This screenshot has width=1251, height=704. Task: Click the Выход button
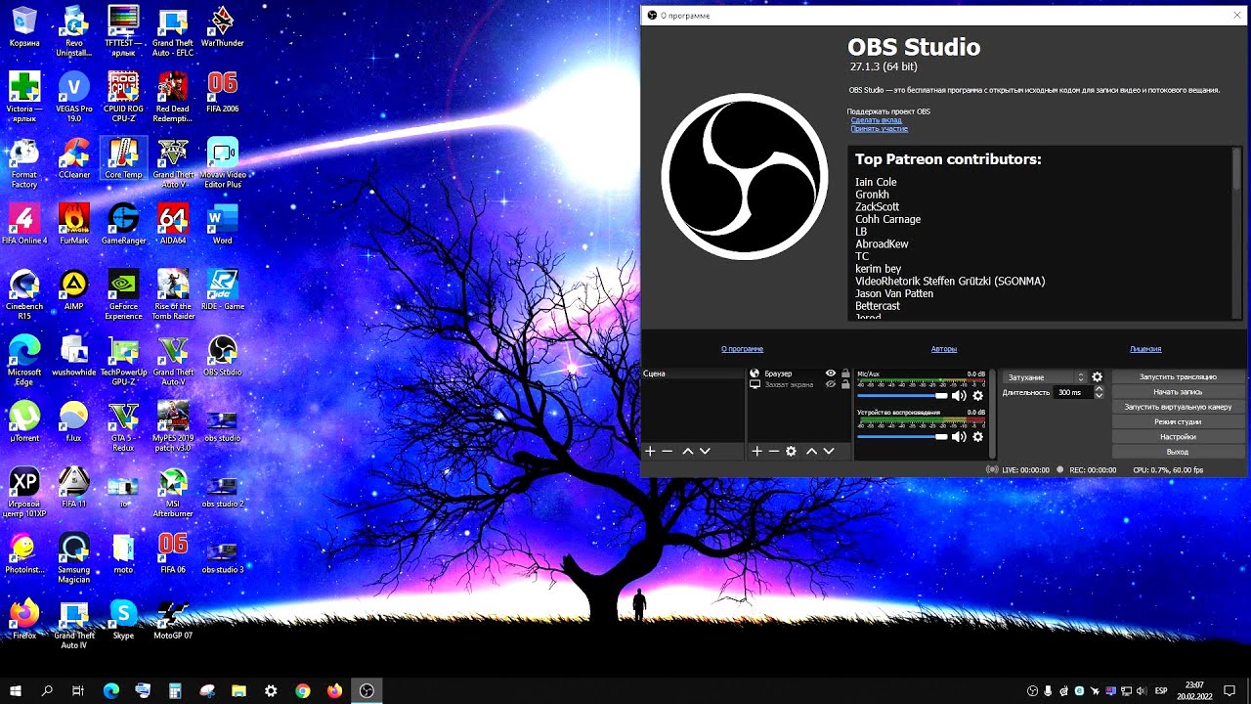pyautogui.click(x=1178, y=452)
